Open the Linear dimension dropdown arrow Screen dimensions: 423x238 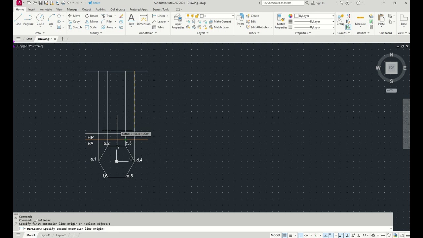(168, 16)
